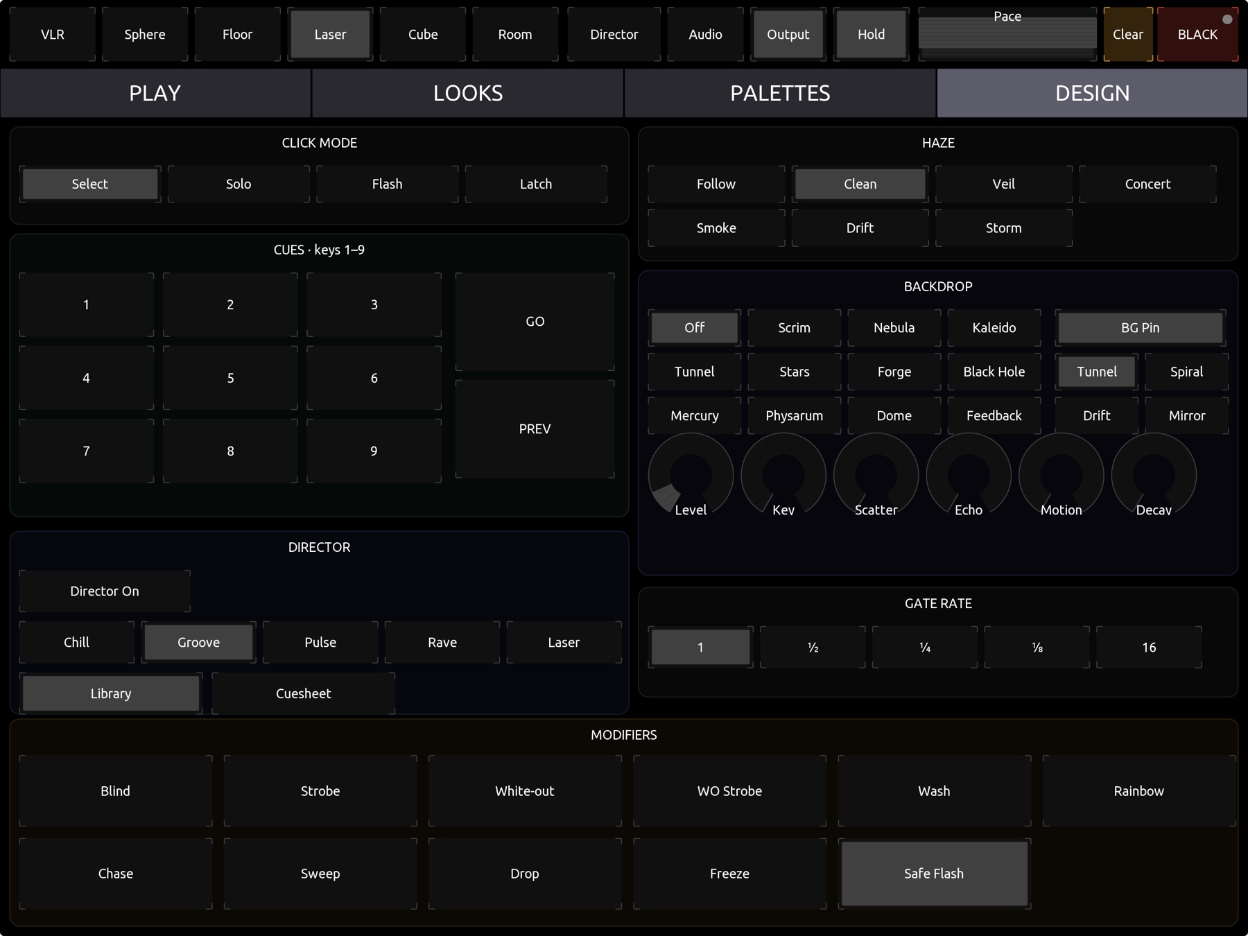Select the Groove director mood
The height and width of the screenshot is (936, 1248).
(x=198, y=642)
